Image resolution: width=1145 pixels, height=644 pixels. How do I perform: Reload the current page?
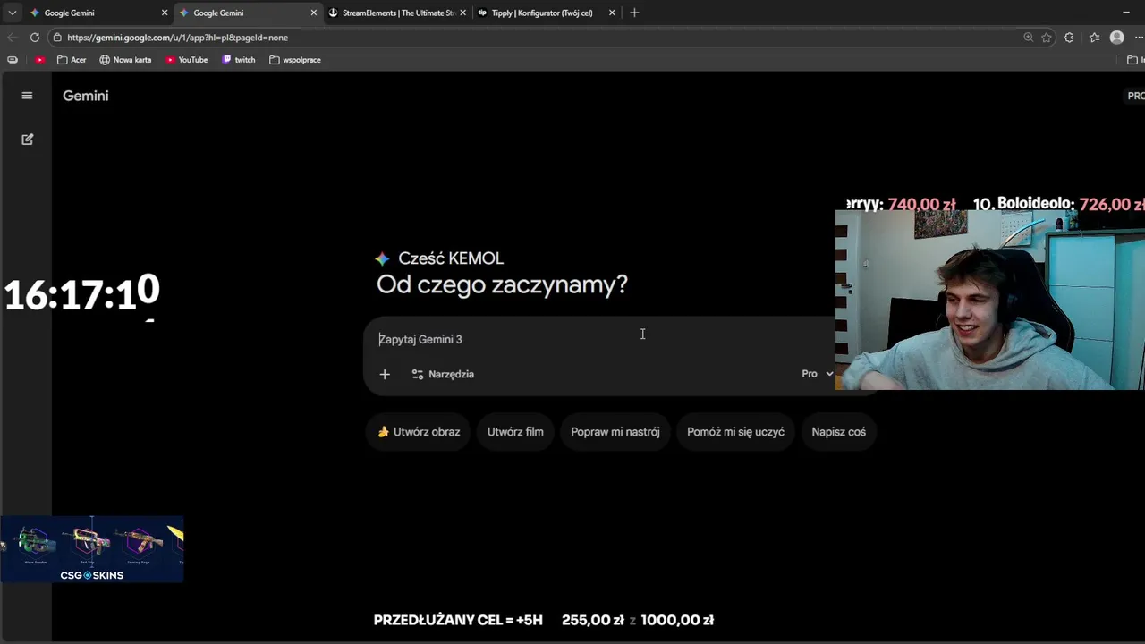(x=34, y=38)
